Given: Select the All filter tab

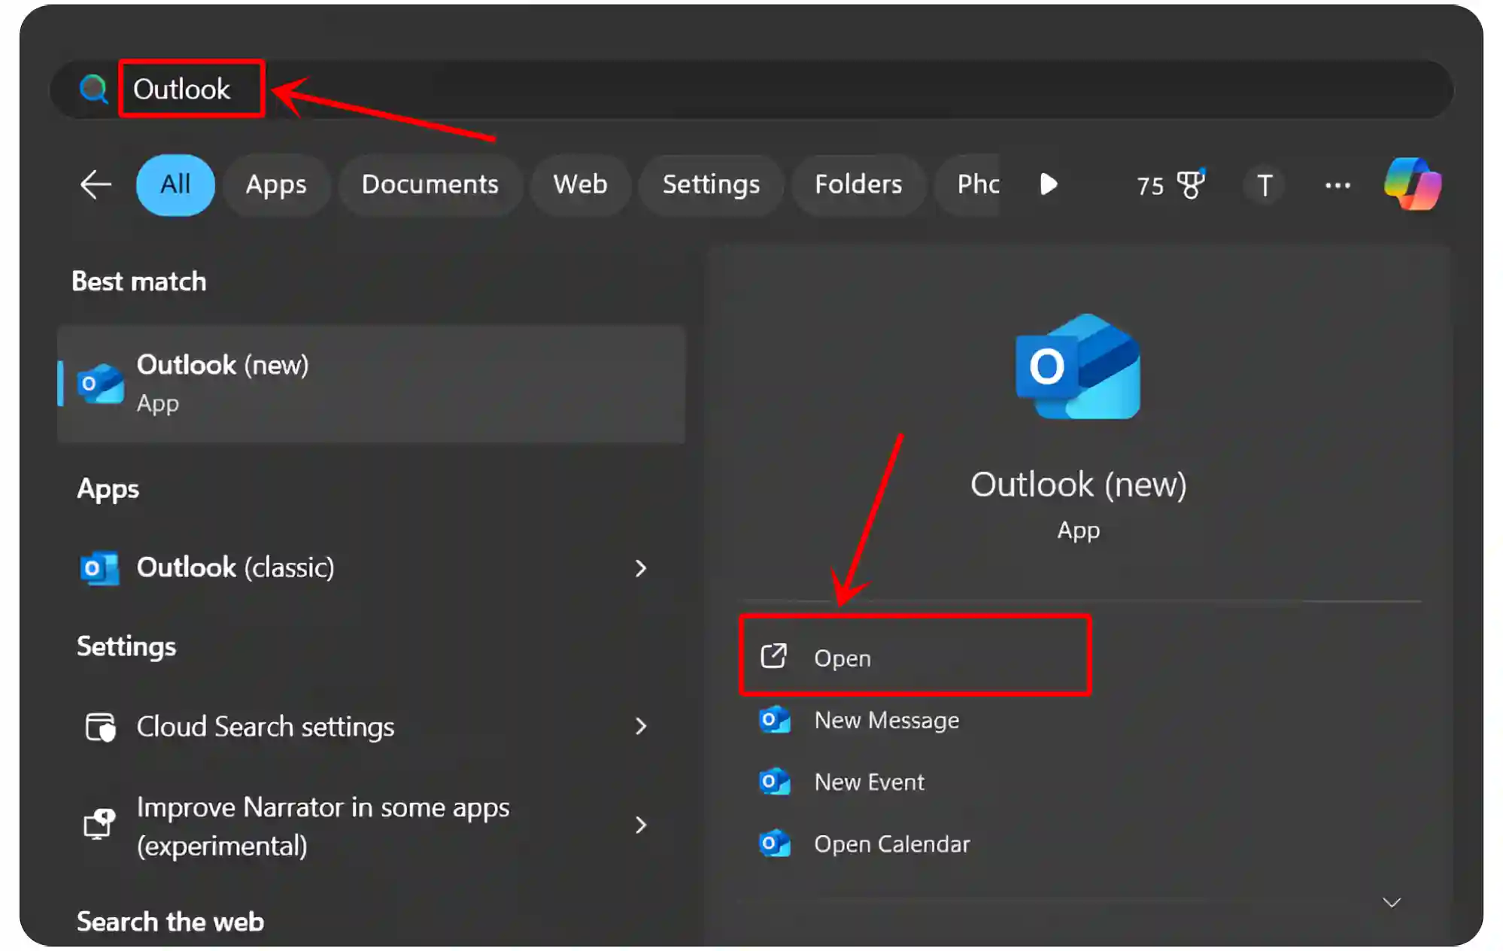Looking at the screenshot, I should point(175,184).
